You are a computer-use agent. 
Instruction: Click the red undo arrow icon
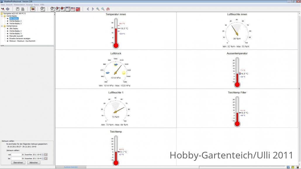pyautogui.click(x=108, y=9)
